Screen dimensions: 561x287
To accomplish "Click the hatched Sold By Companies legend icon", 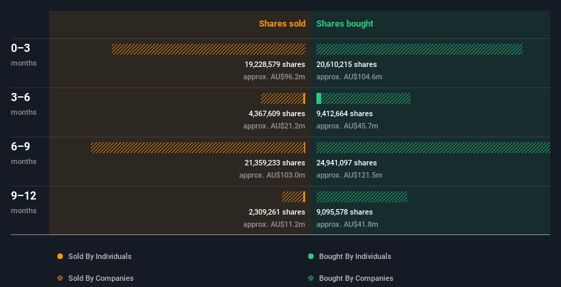I will tap(60, 278).
